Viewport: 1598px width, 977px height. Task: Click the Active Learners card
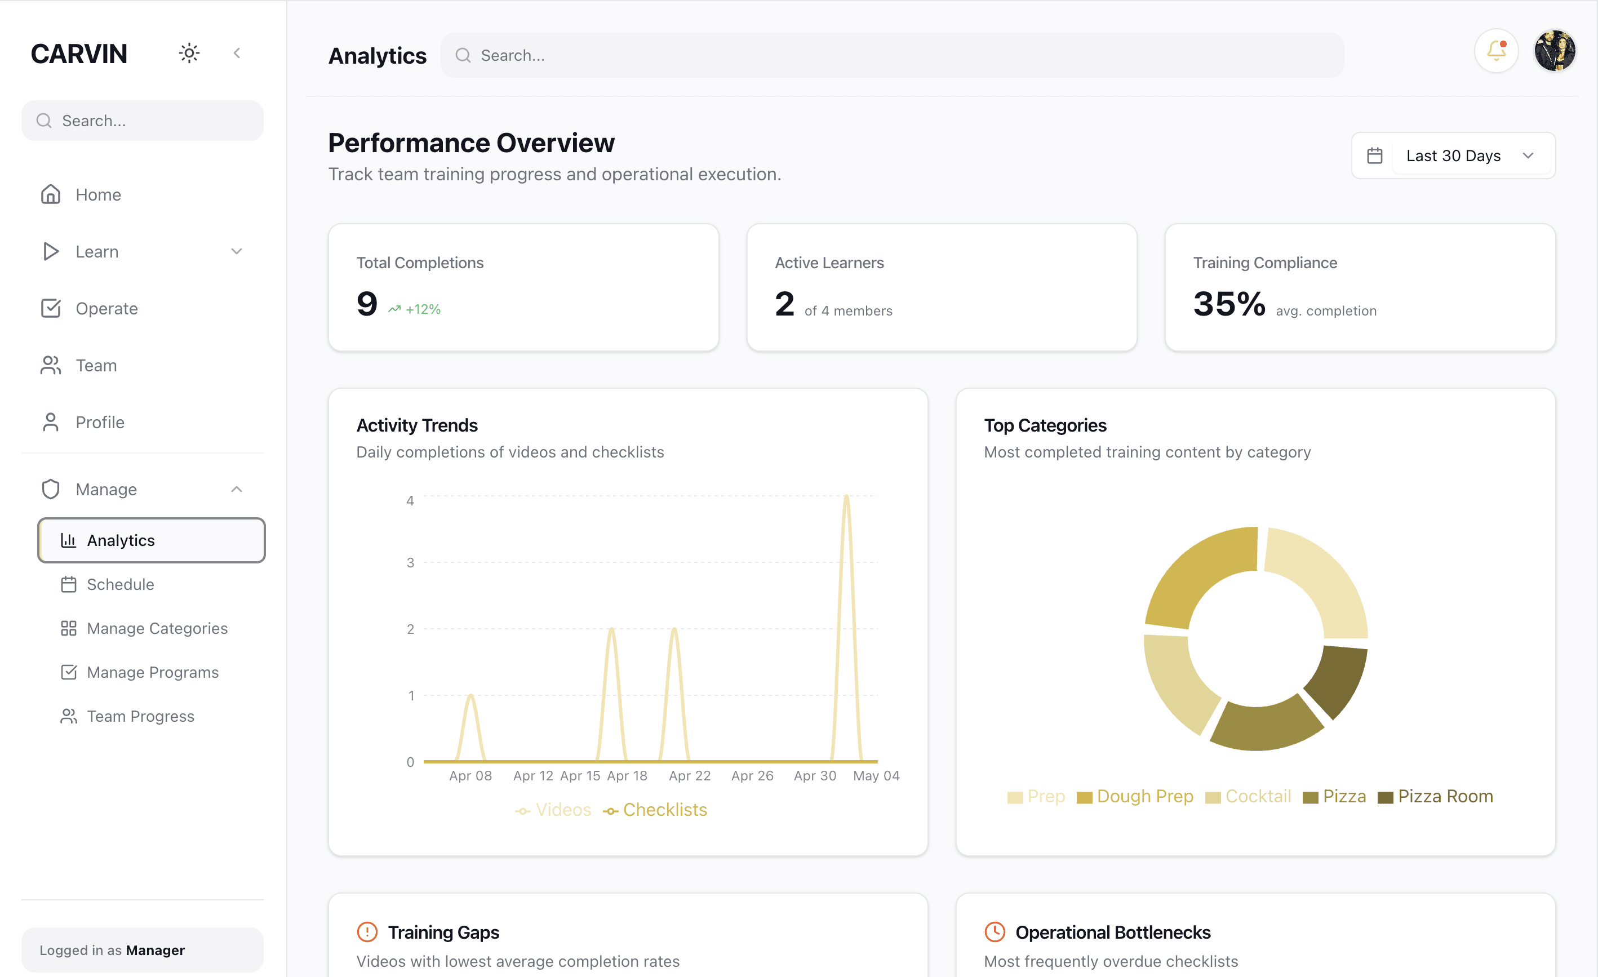click(x=942, y=288)
